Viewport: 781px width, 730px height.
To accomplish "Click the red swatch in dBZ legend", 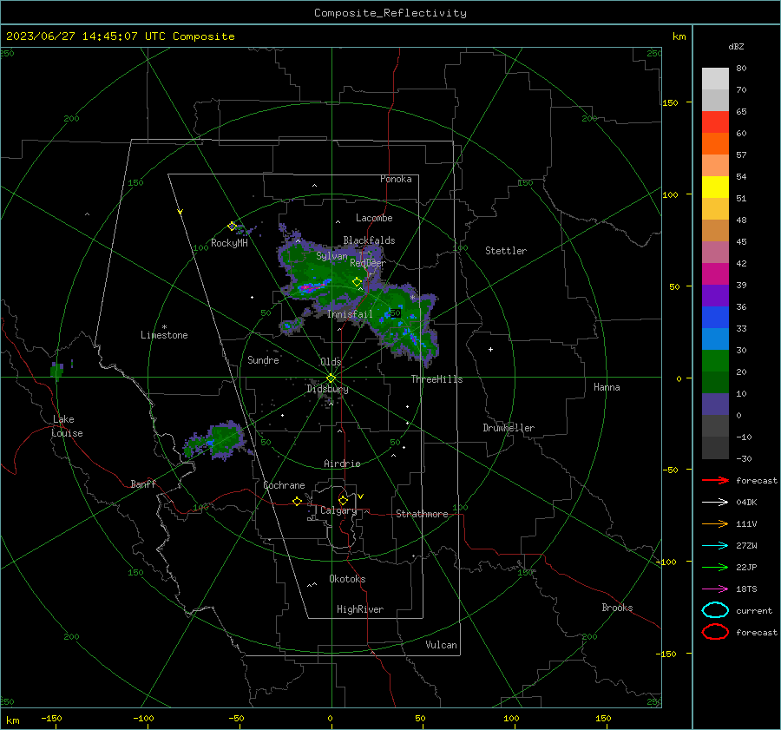I will tap(715, 122).
